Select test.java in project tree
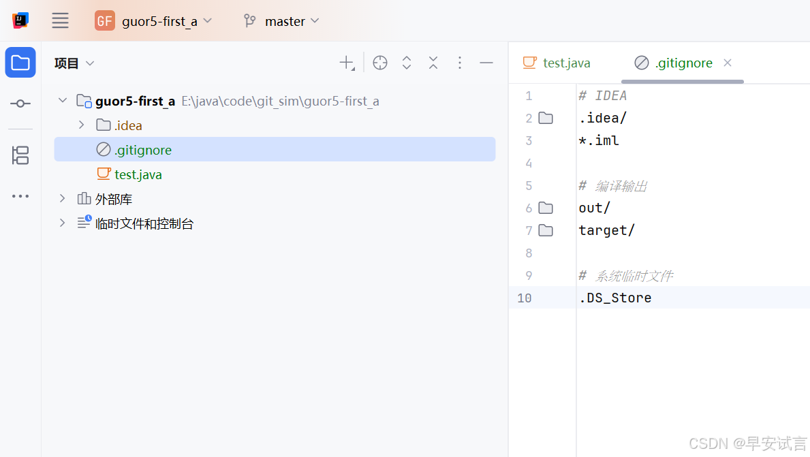The image size is (810, 457). point(275,174)
